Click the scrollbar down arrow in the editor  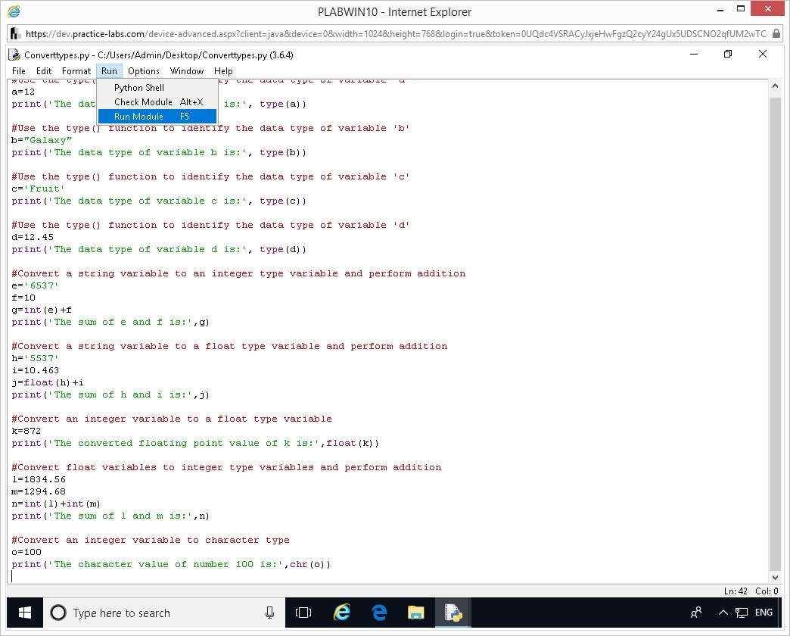(x=774, y=577)
